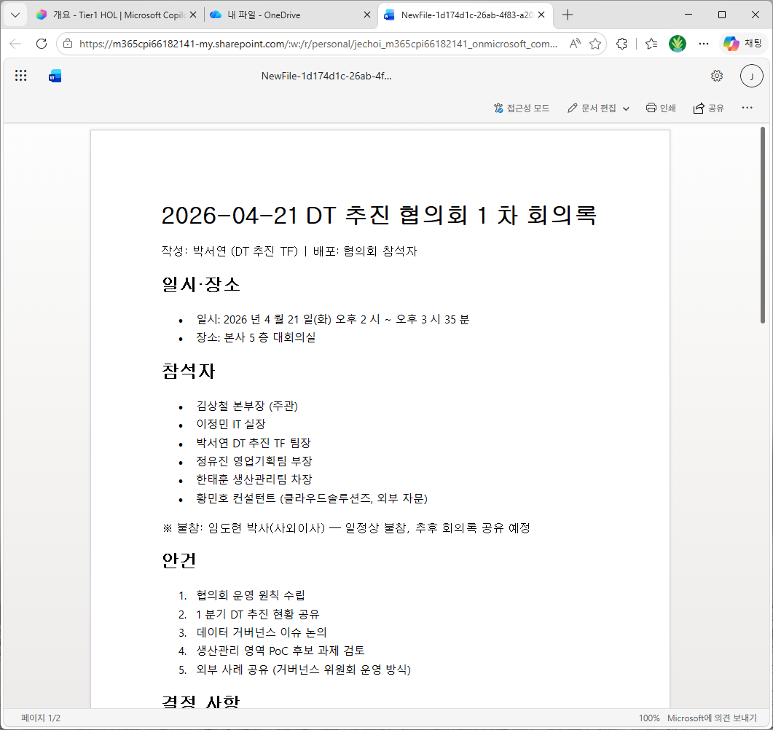Screen dimensions: 773x730
Task: Click the 일시·장소 heading
Action: (x=200, y=284)
